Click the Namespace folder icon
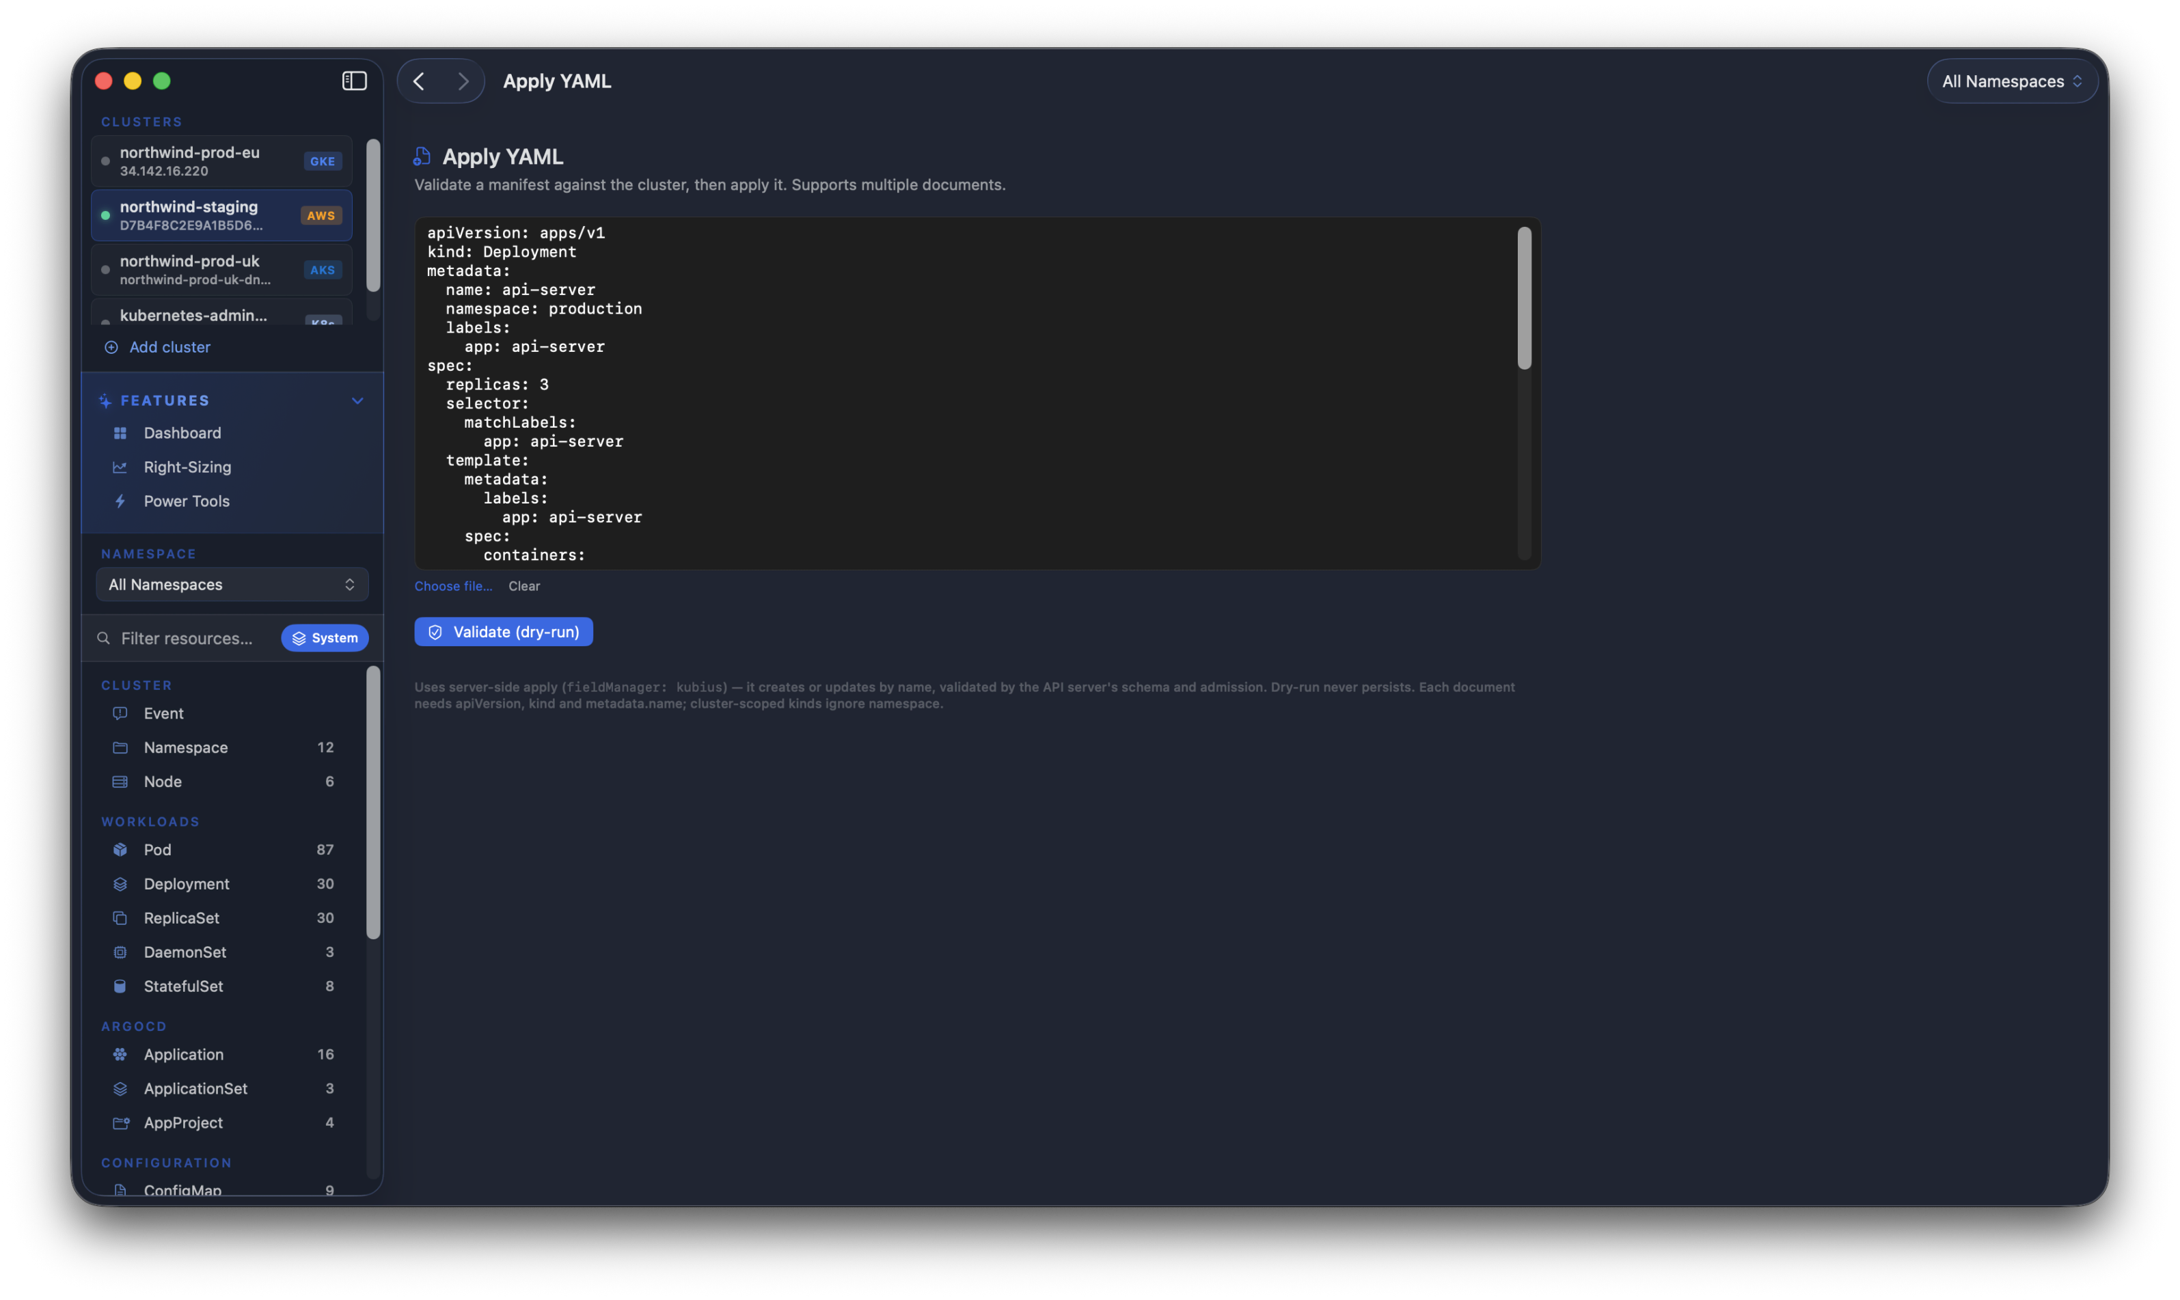Viewport: 2180px width, 1300px height. tap(120, 747)
